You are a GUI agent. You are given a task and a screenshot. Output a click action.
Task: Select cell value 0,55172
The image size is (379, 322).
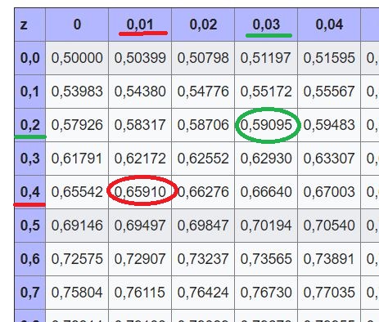click(x=266, y=92)
